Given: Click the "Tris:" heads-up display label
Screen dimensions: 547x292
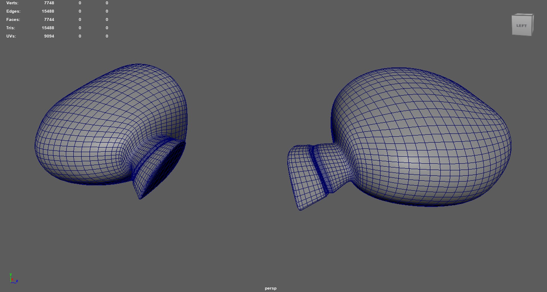Looking at the screenshot, I should click(11, 28).
